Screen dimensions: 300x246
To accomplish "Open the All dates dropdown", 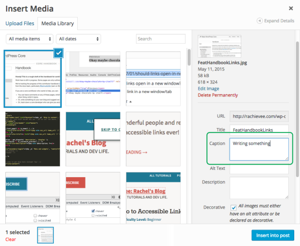I will click(79, 39).
